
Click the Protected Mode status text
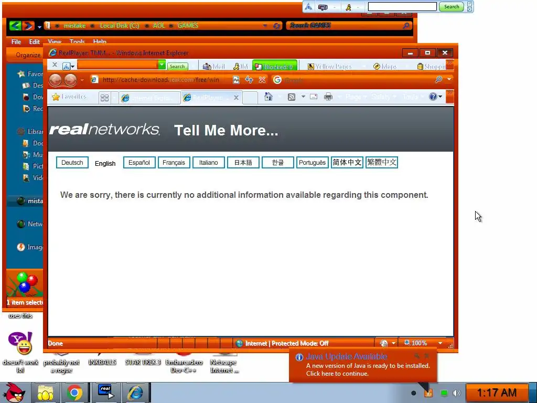[287, 343]
